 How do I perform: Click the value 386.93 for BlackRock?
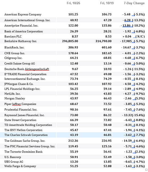[x=73, y=47]
